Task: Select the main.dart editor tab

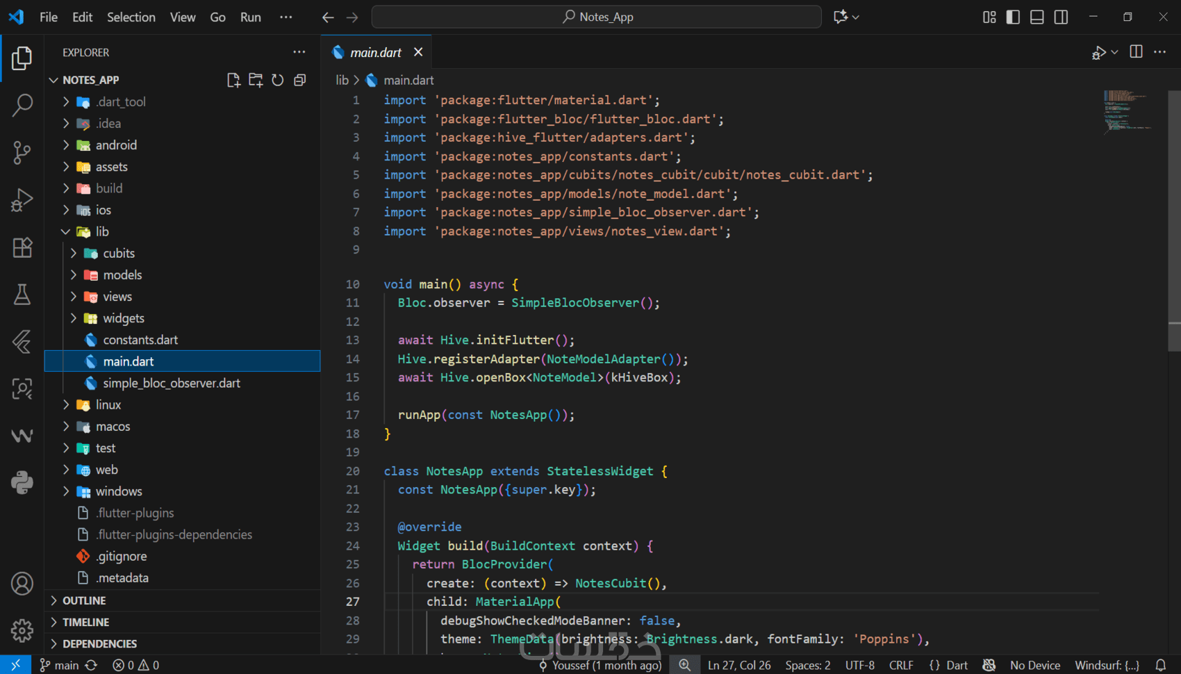Action: pyautogui.click(x=375, y=52)
